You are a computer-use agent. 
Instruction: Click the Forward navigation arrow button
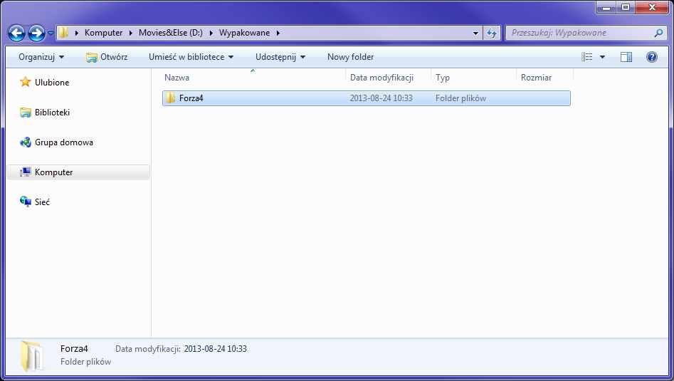(36, 33)
